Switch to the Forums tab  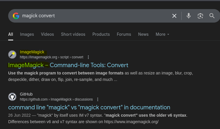[124, 34]
